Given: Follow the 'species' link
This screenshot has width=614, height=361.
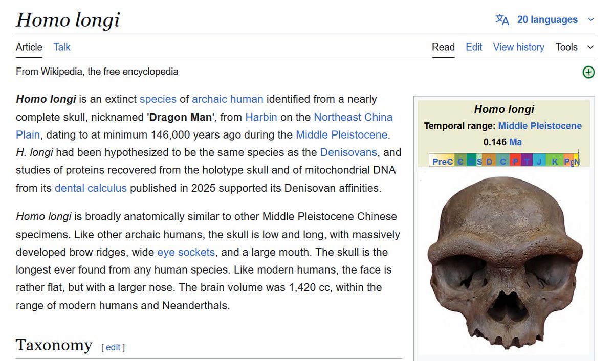Looking at the screenshot, I should [x=158, y=99].
